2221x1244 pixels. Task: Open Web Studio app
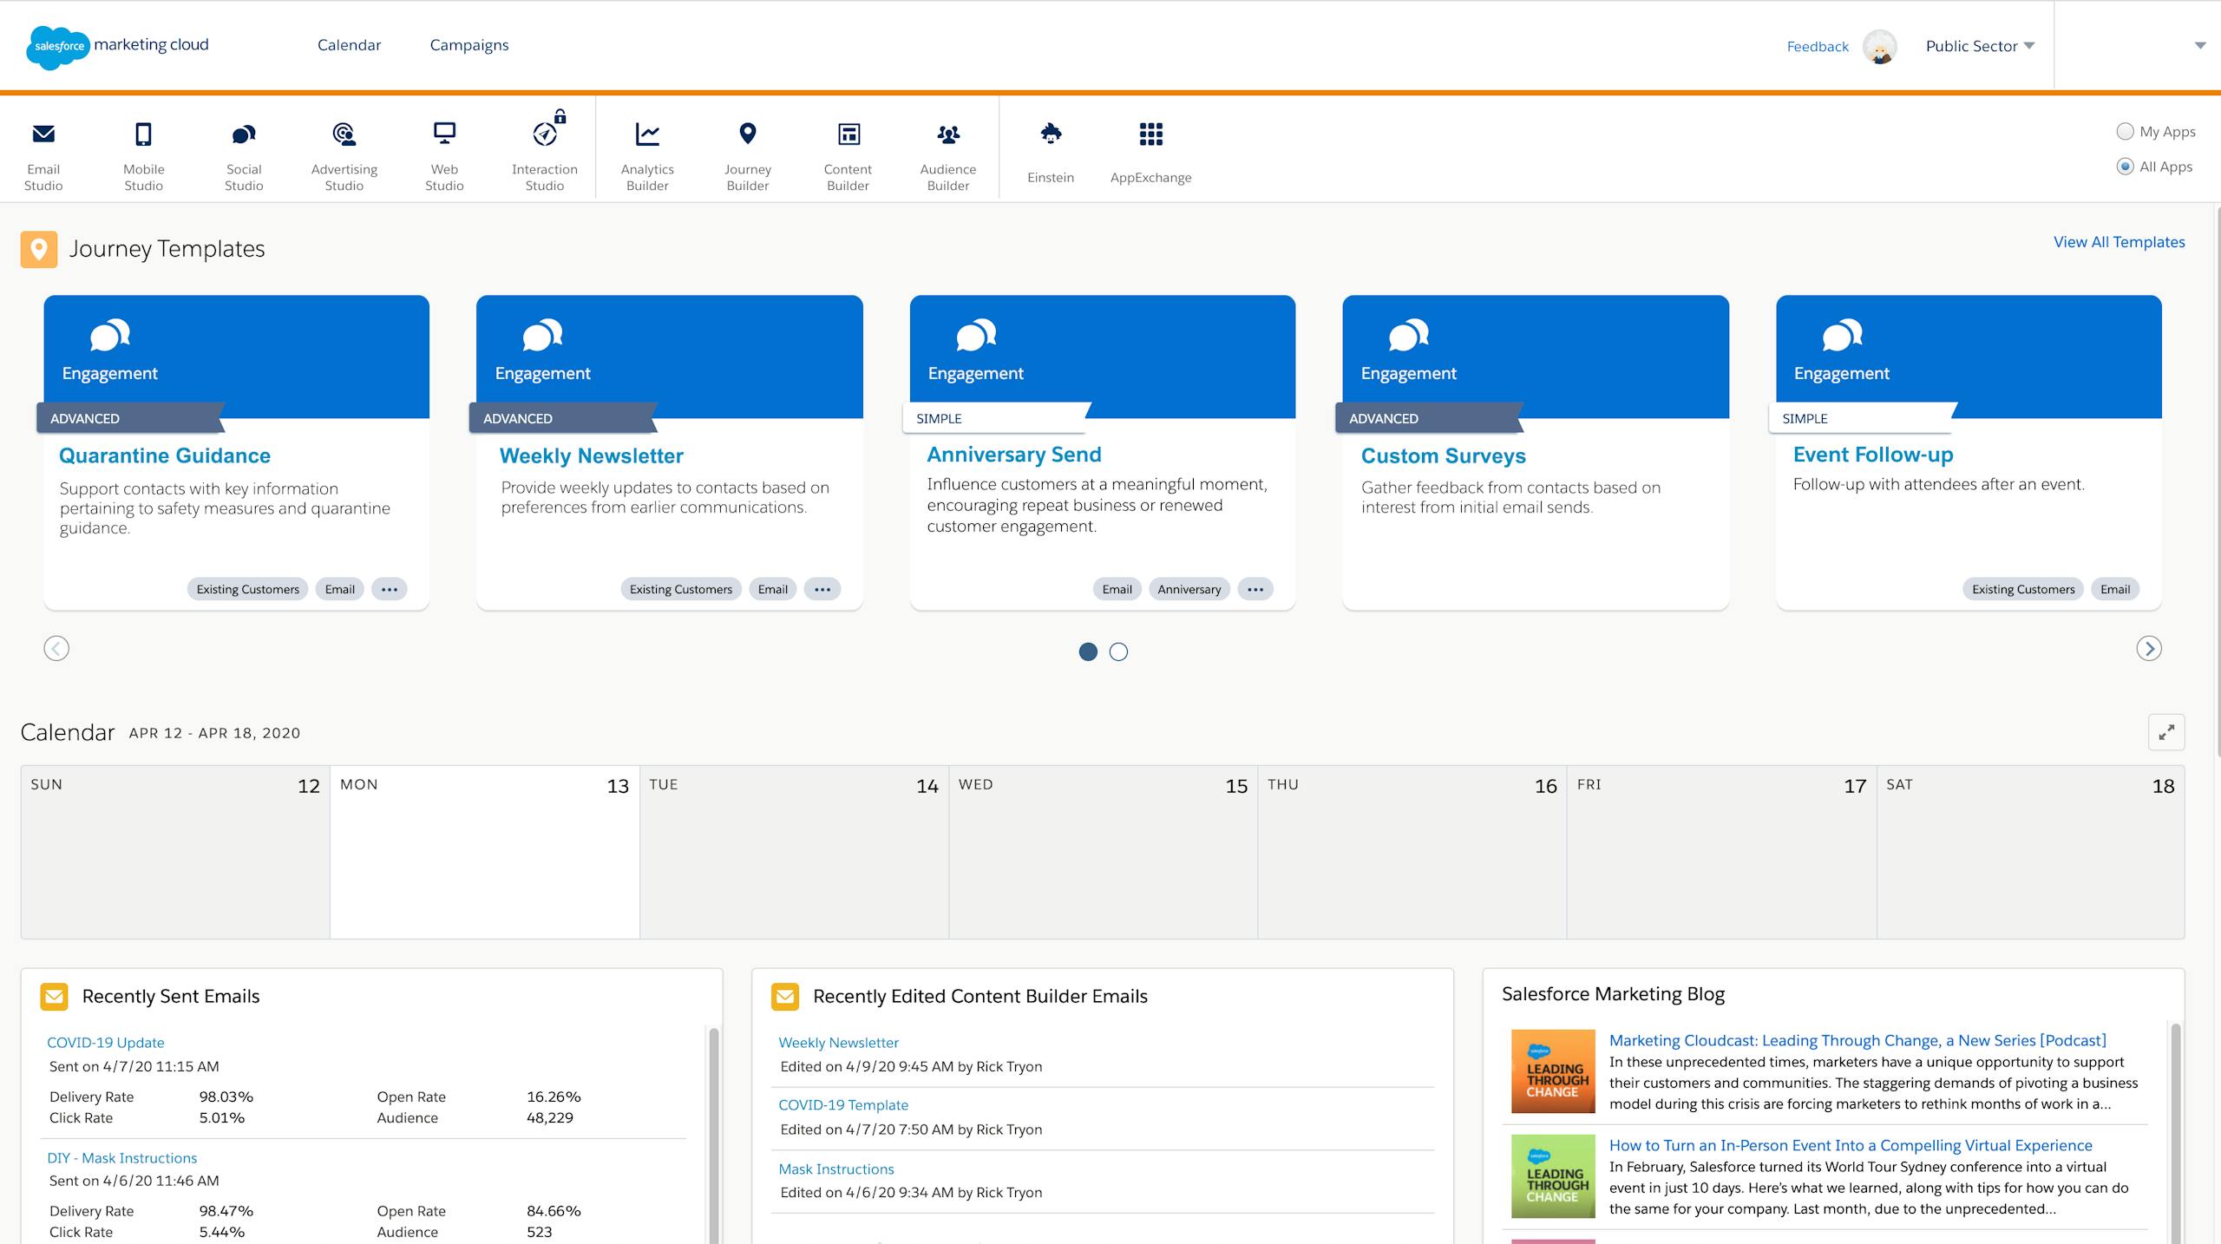click(x=444, y=154)
